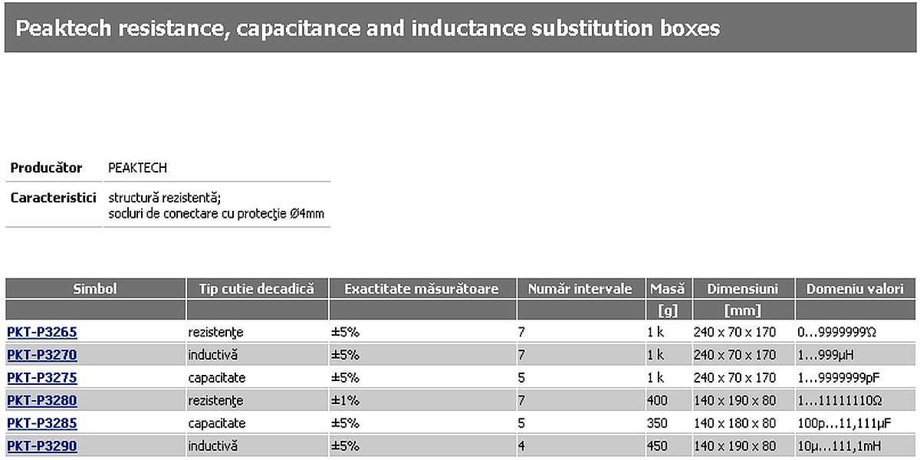Click the 140 x 180 x 80 dimensions cell
The image size is (920, 460).
pyautogui.click(x=735, y=423)
